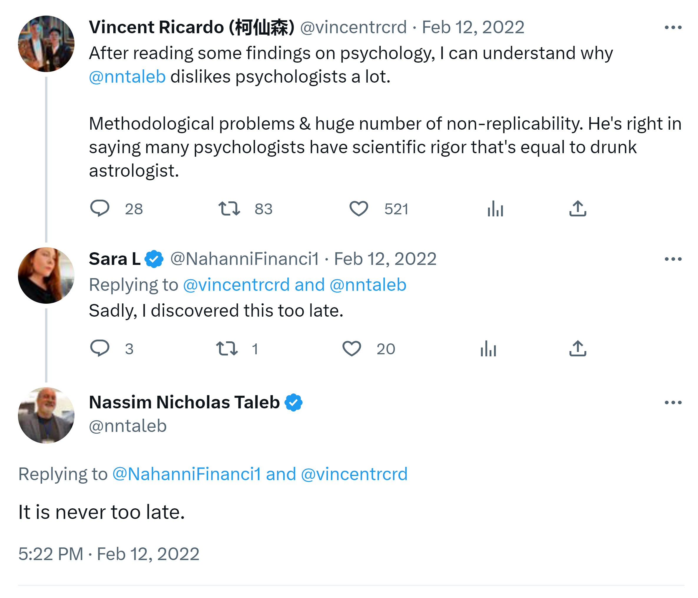This screenshot has width=698, height=598.
Task: Open Vincent Ricardo's profile picture
Action: (x=46, y=44)
